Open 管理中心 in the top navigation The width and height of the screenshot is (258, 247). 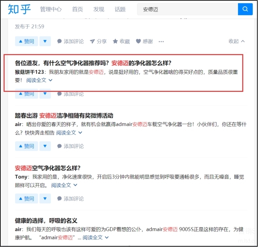coord(51,9)
